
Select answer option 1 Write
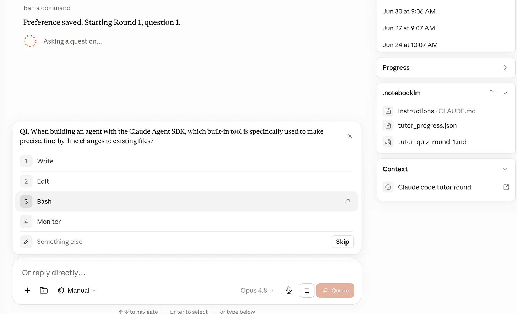186,161
